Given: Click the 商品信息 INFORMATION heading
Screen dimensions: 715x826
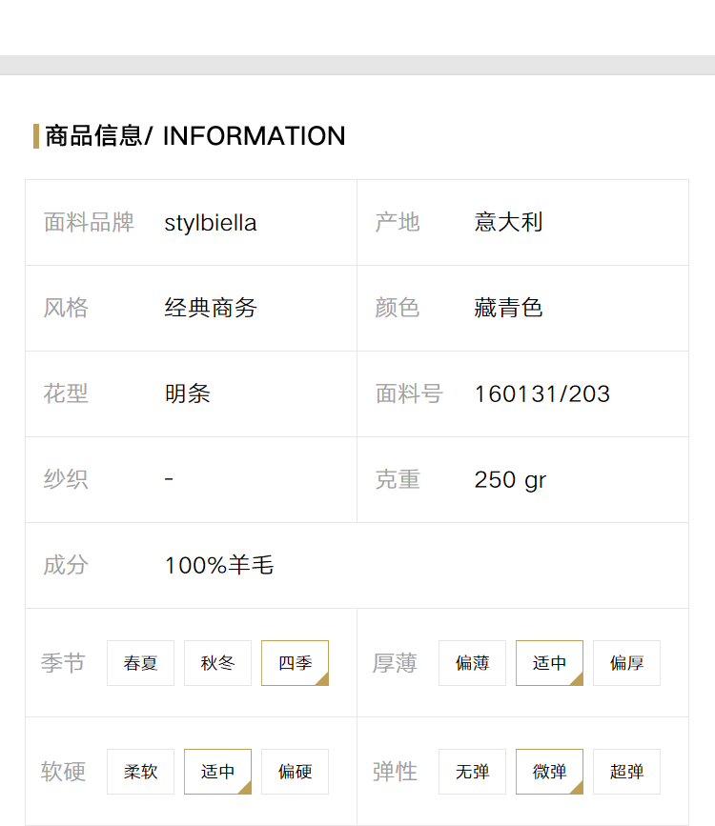Looking at the screenshot, I should click(x=194, y=136).
